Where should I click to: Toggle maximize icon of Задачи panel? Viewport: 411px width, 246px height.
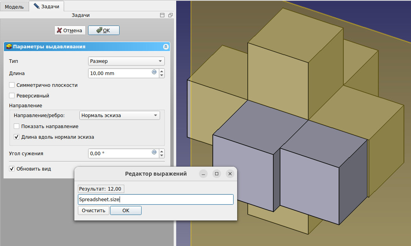162,15
